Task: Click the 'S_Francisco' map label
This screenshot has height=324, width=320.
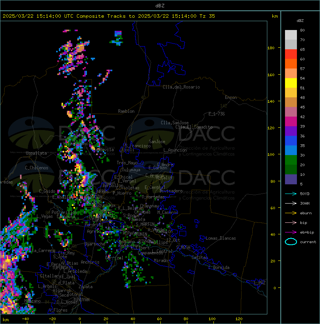Action: click(x=138, y=146)
